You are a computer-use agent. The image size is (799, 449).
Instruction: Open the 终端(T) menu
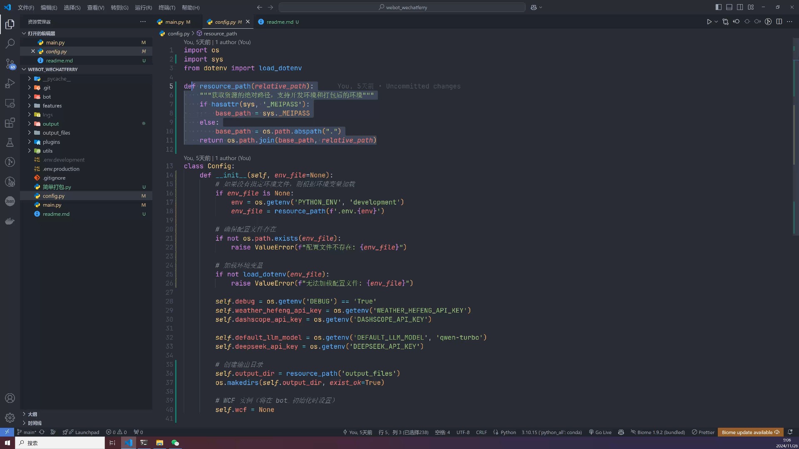click(x=167, y=7)
